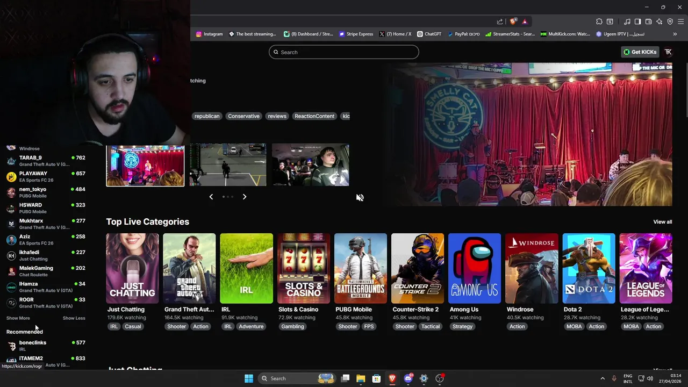
Task: Open the Windows Start menu
Action: (249, 378)
